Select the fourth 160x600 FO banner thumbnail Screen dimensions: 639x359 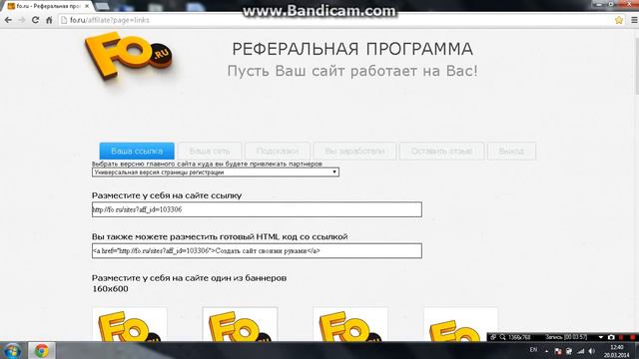coord(461,324)
